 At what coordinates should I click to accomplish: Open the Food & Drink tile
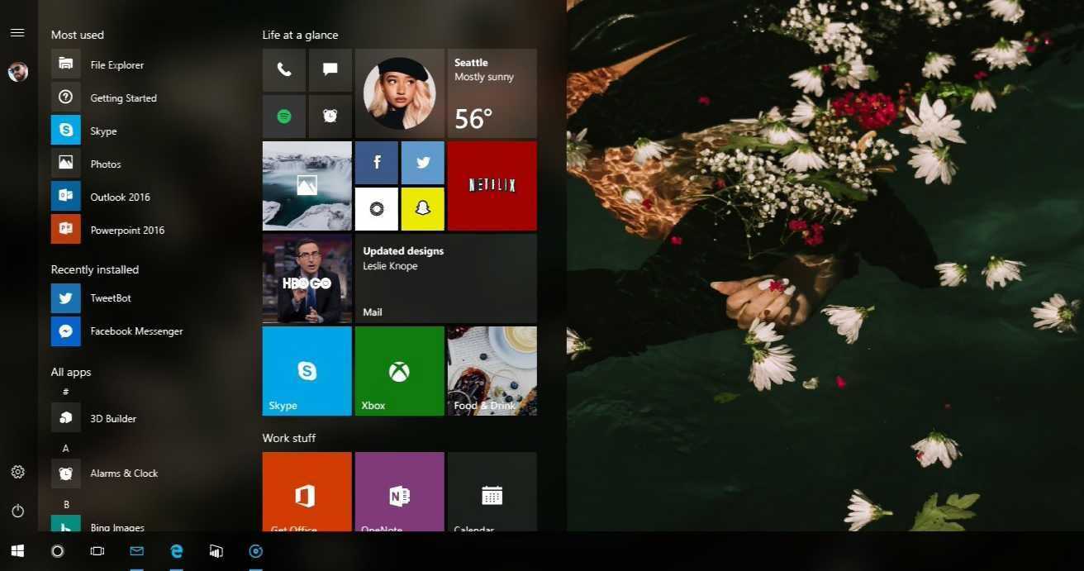click(492, 371)
